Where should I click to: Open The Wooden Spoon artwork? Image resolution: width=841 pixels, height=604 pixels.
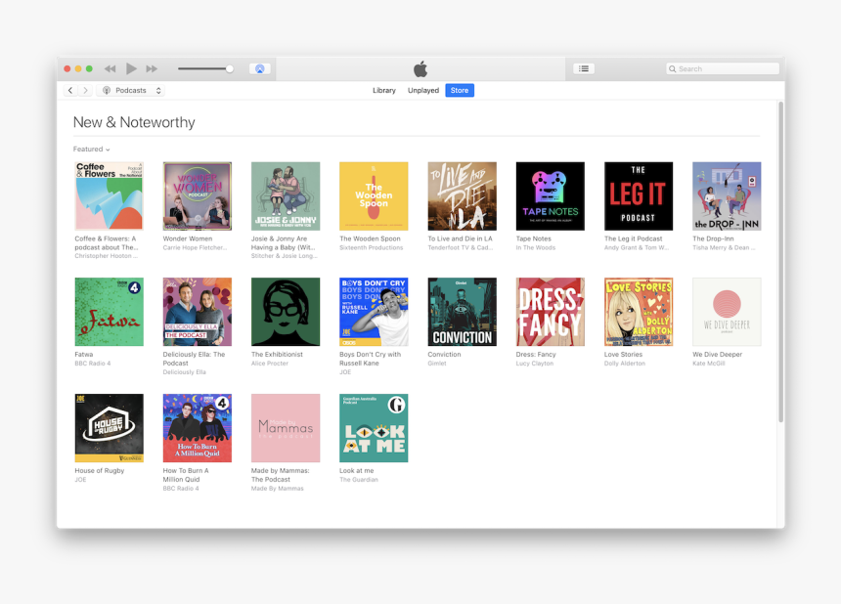pos(374,196)
